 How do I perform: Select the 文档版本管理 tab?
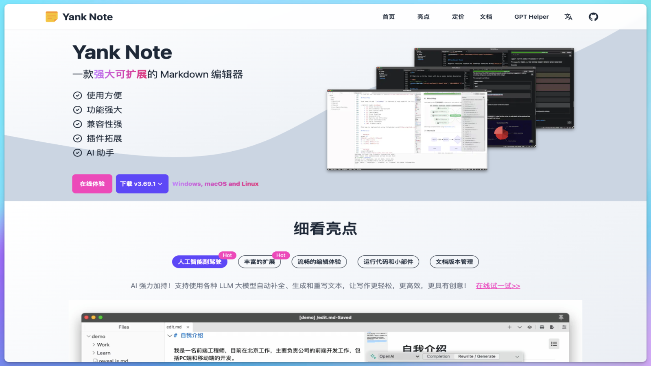[x=454, y=262]
